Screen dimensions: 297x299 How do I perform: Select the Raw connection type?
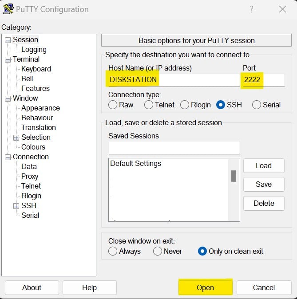(x=113, y=105)
